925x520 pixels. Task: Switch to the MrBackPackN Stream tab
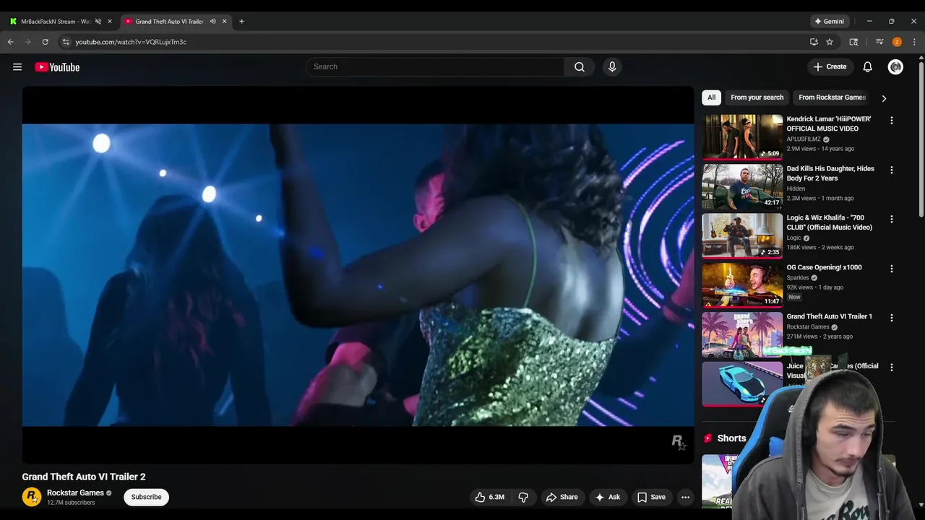(x=55, y=22)
